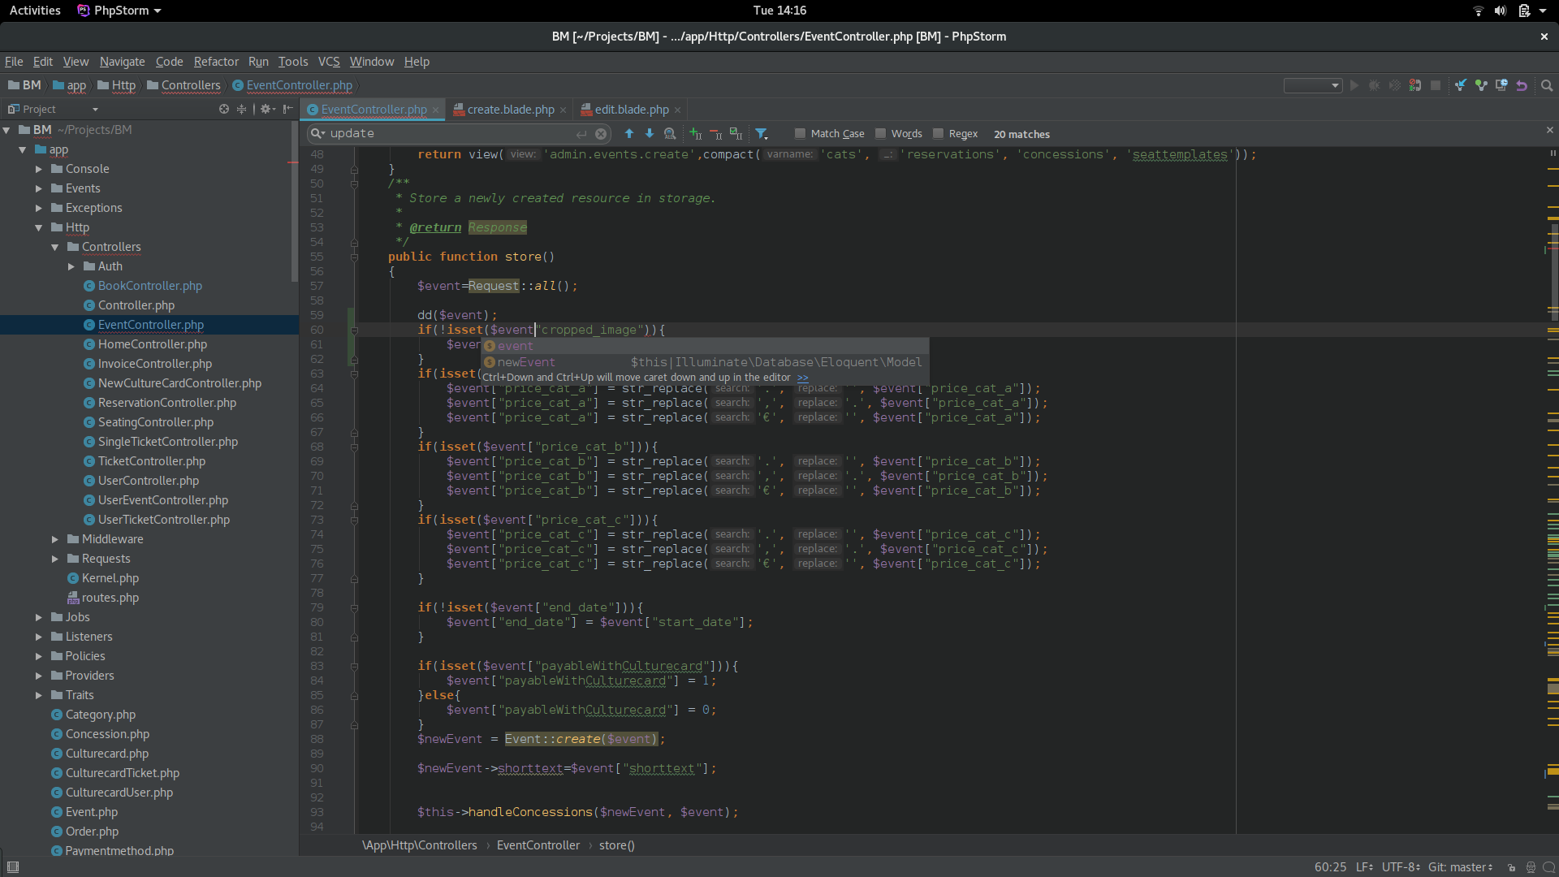Click the VCS Commit icon
Viewport: 1559px width, 877px height.
[1481, 85]
